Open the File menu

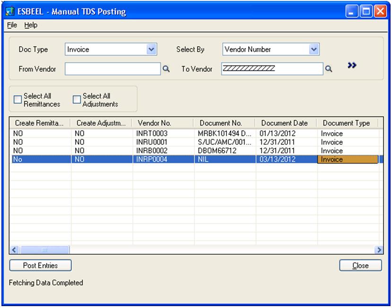pos(12,25)
